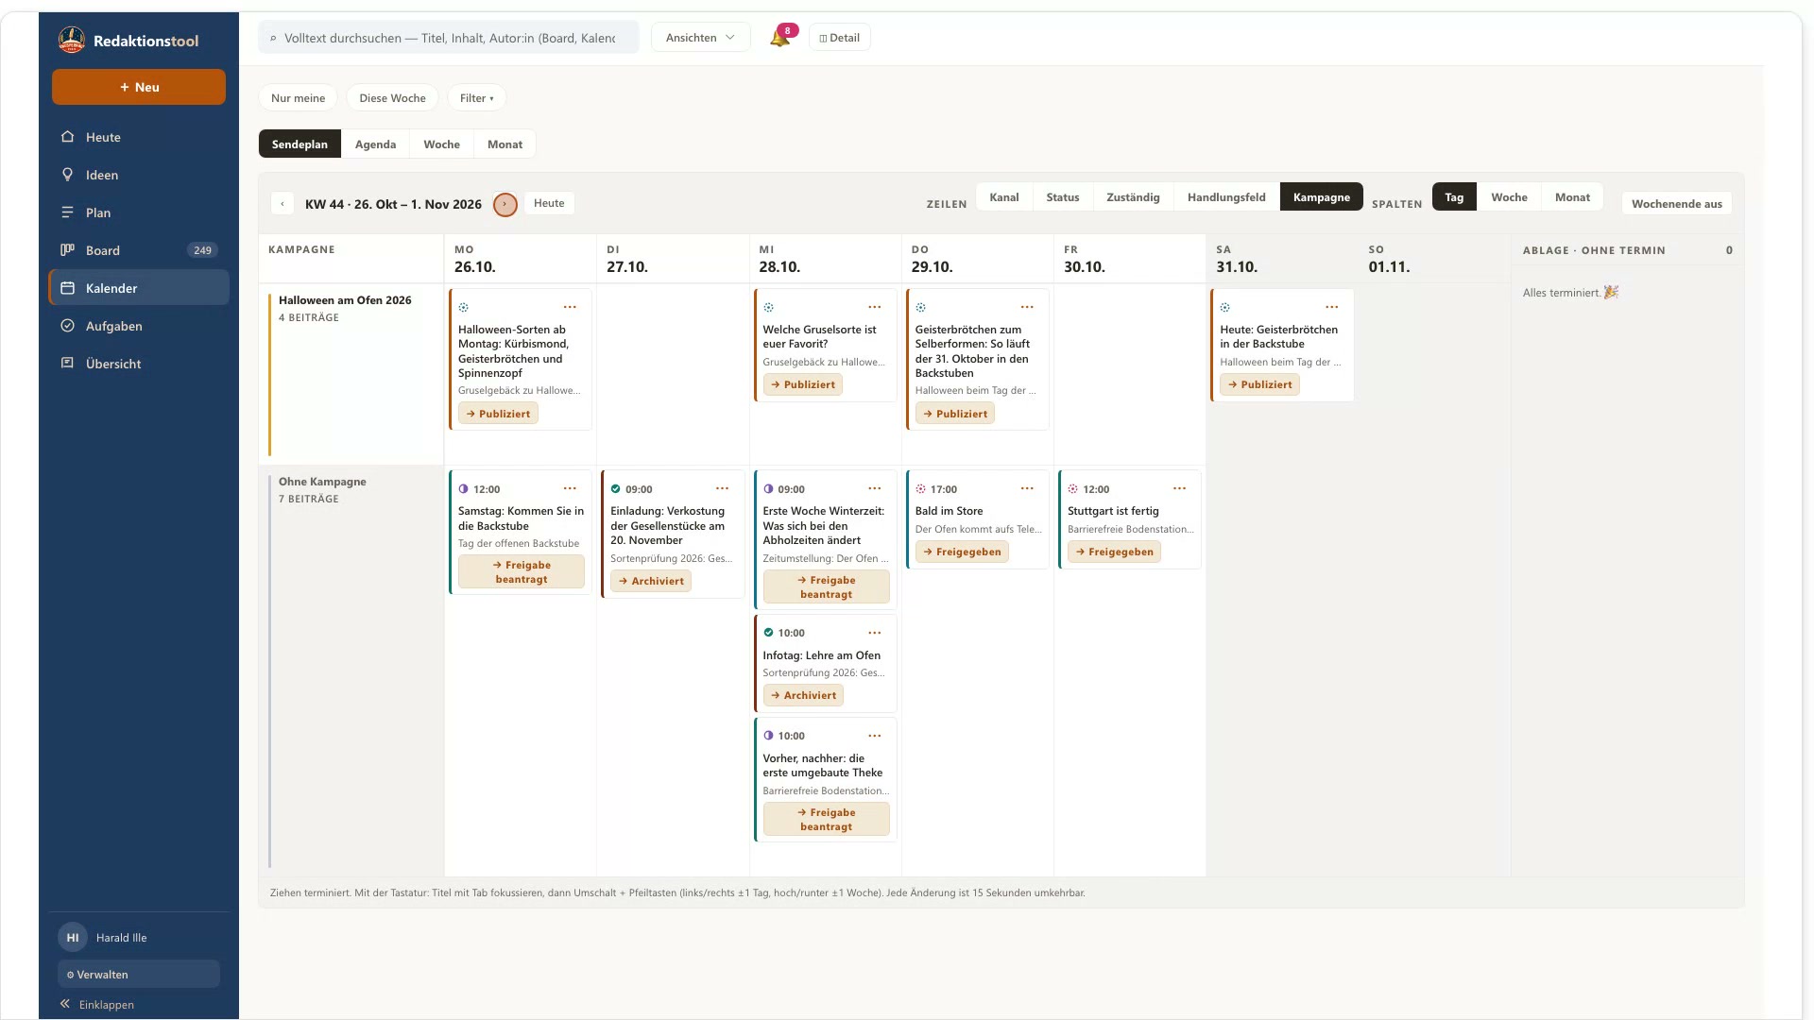
Task: Group rows by Zuständig
Action: tap(1133, 197)
